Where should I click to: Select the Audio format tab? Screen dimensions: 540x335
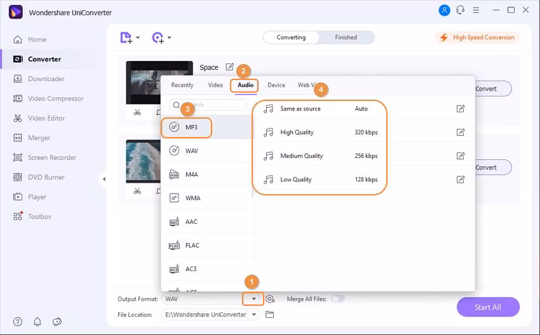(246, 85)
